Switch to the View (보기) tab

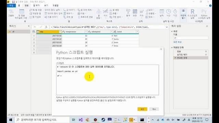(46, 5)
